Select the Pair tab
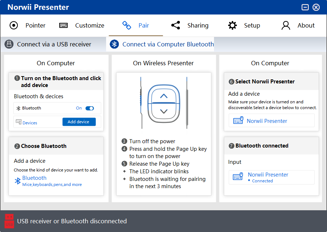Viewport: 327px width, 232px height. [x=136, y=25]
